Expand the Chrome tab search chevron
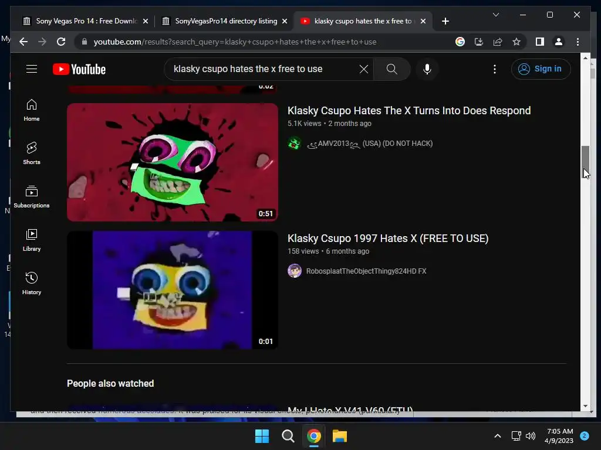This screenshot has width=601, height=450. [x=495, y=15]
